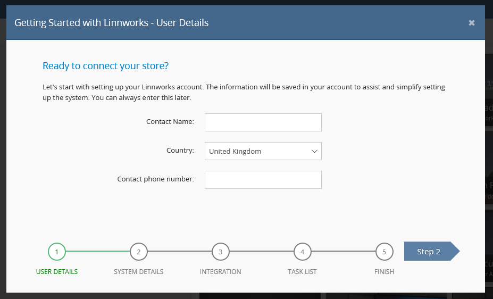Click the "Ready to connect your store?" heading

click(x=105, y=66)
